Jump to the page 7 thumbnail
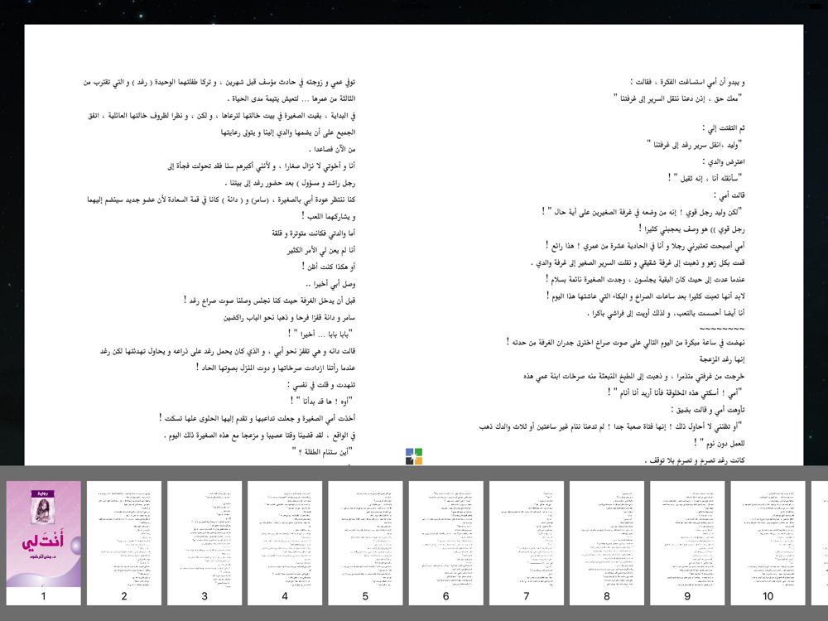The height and width of the screenshot is (621, 828). coord(527,542)
